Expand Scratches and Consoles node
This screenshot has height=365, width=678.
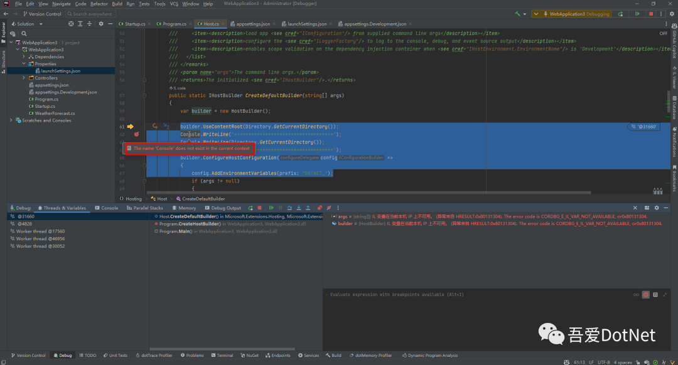pos(11,120)
